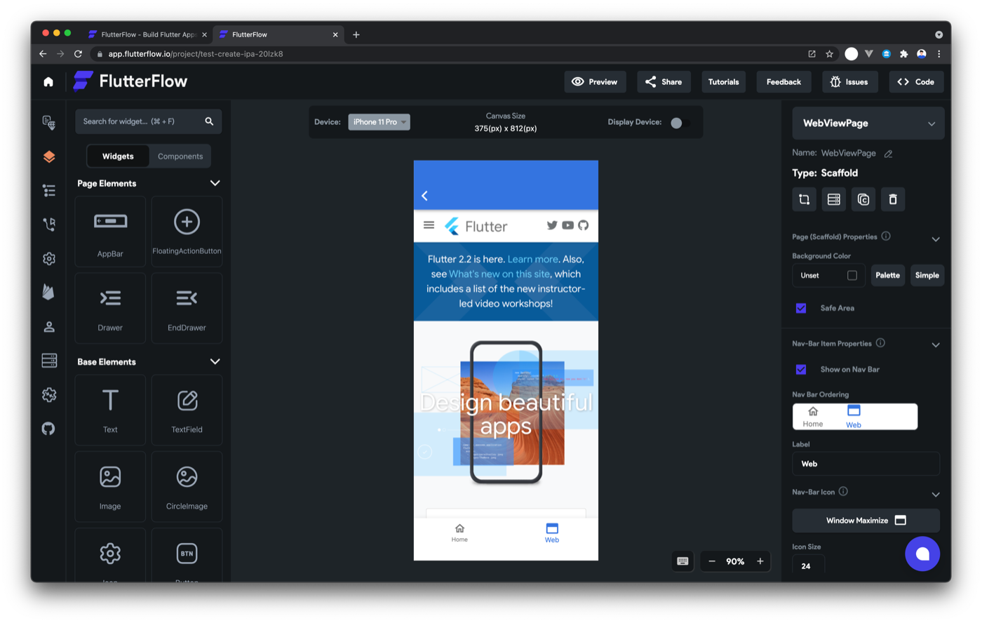Uncheck Show on Nav Bar checkbox

tap(801, 369)
